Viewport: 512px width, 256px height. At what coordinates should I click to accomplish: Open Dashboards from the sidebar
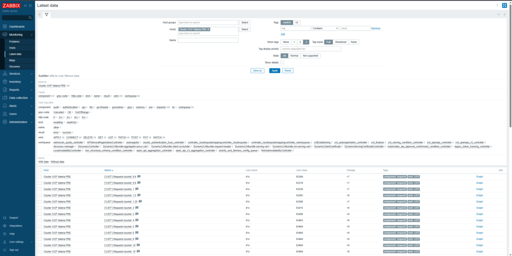(x=16, y=26)
